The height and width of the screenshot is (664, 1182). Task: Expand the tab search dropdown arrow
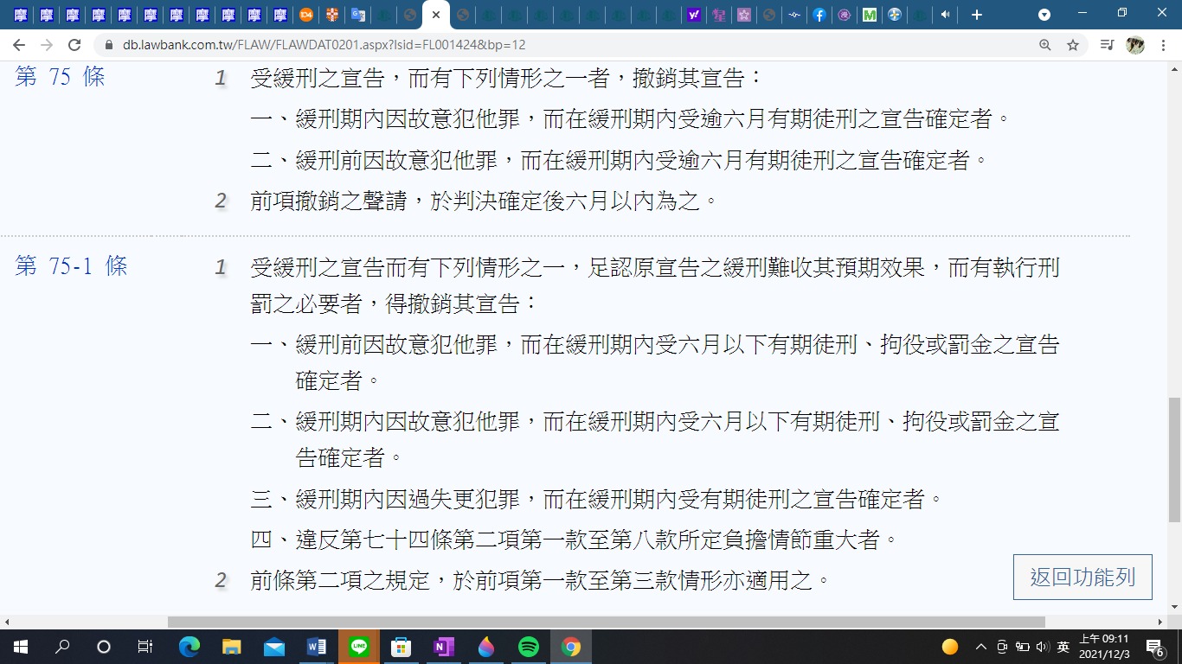(x=1044, y=15)
